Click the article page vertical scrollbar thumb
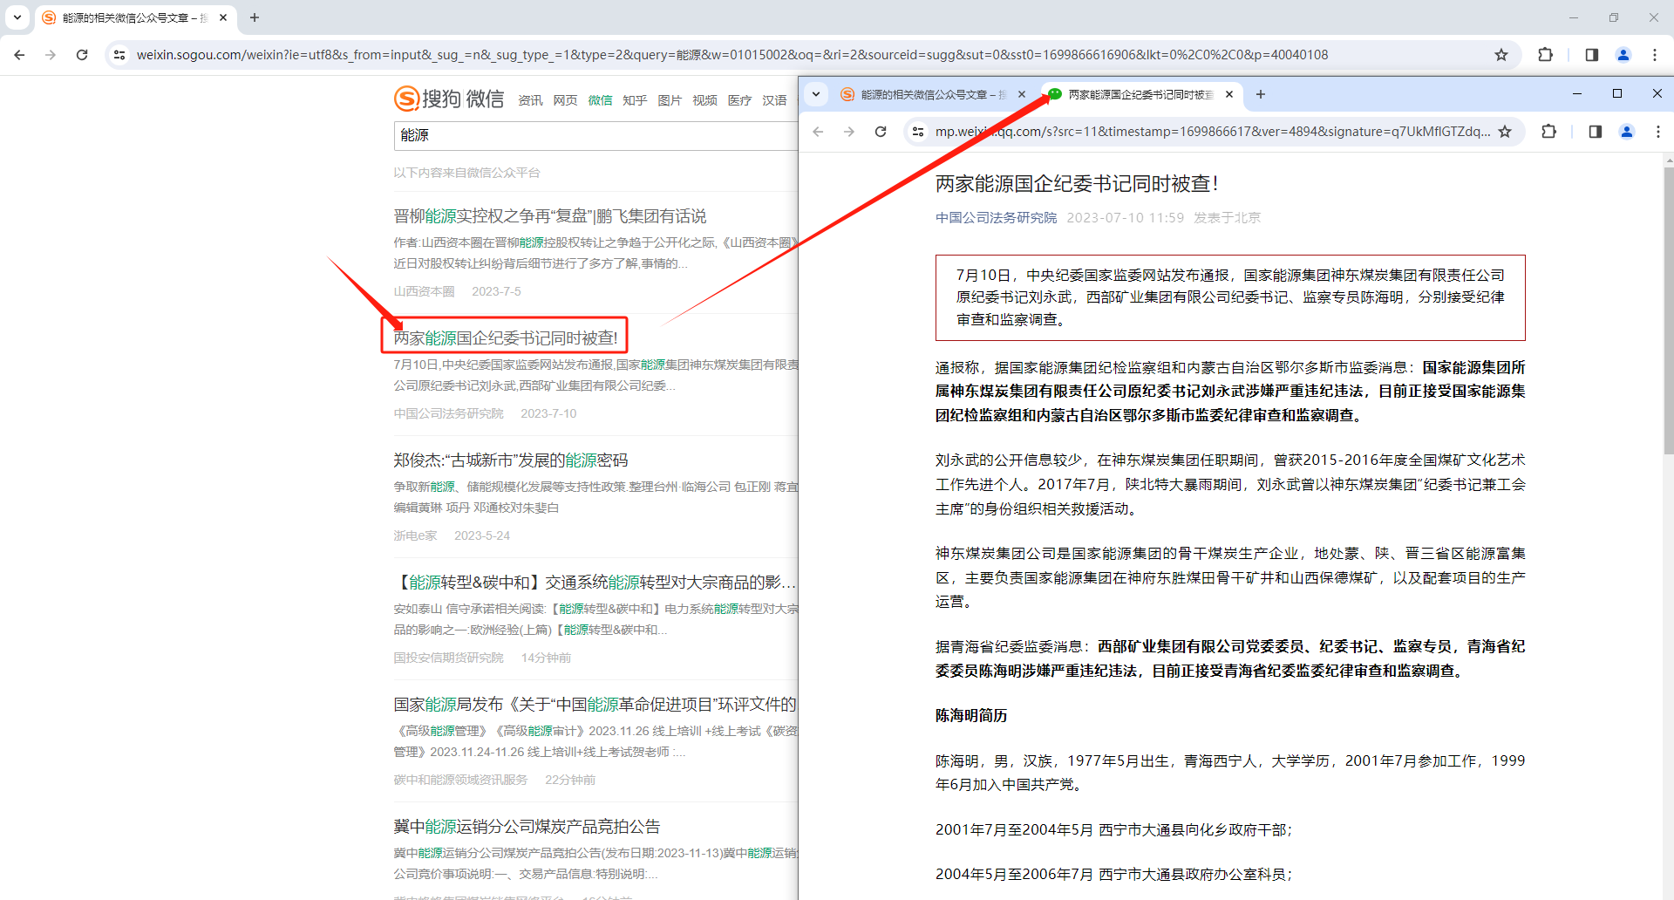Viewport: 1674px width, 900px height. (1669, 310)
